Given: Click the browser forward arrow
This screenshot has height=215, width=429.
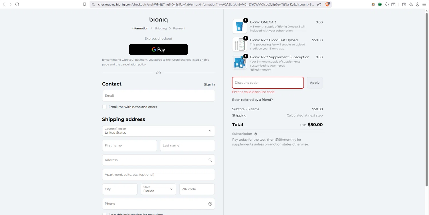Looking at the screenshot, I should [11, 4].
